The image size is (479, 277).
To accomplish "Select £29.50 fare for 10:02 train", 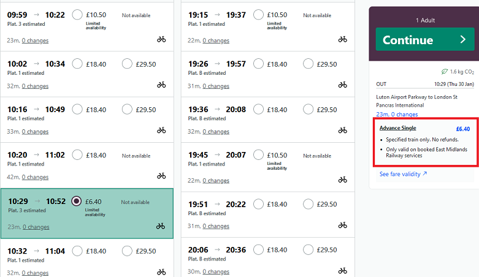I will click(x=127, y=64).
